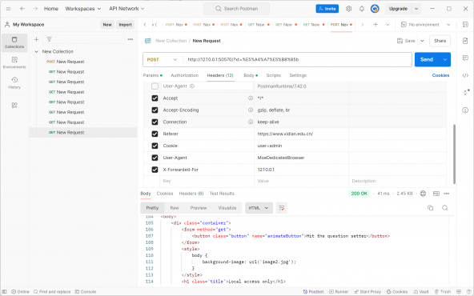Uncheck the Referer header checkbox
Screen dimensions: 474x296
155,134
